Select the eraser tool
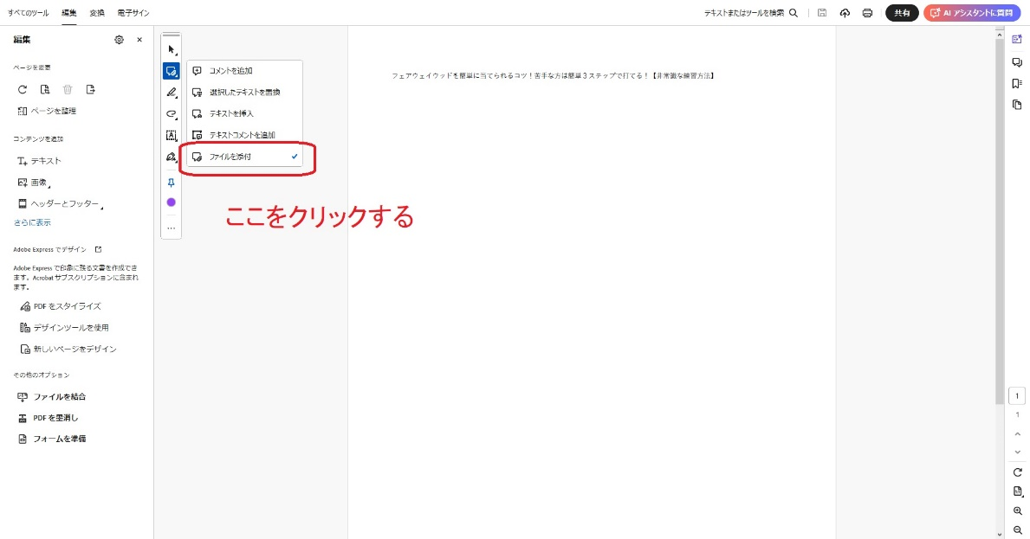 [x=171, y=113]
